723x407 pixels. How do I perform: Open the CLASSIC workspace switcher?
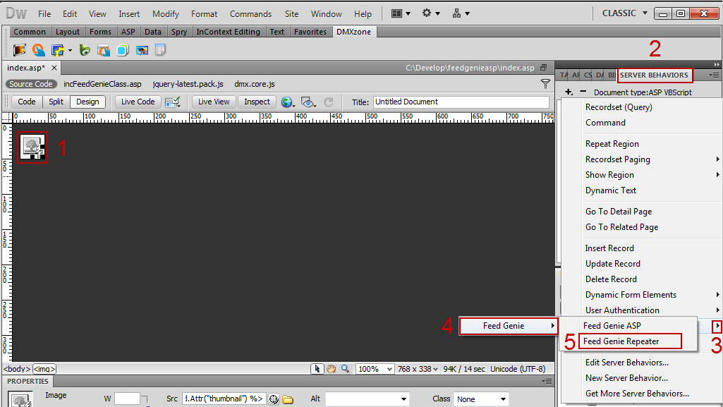click(624, 13)
